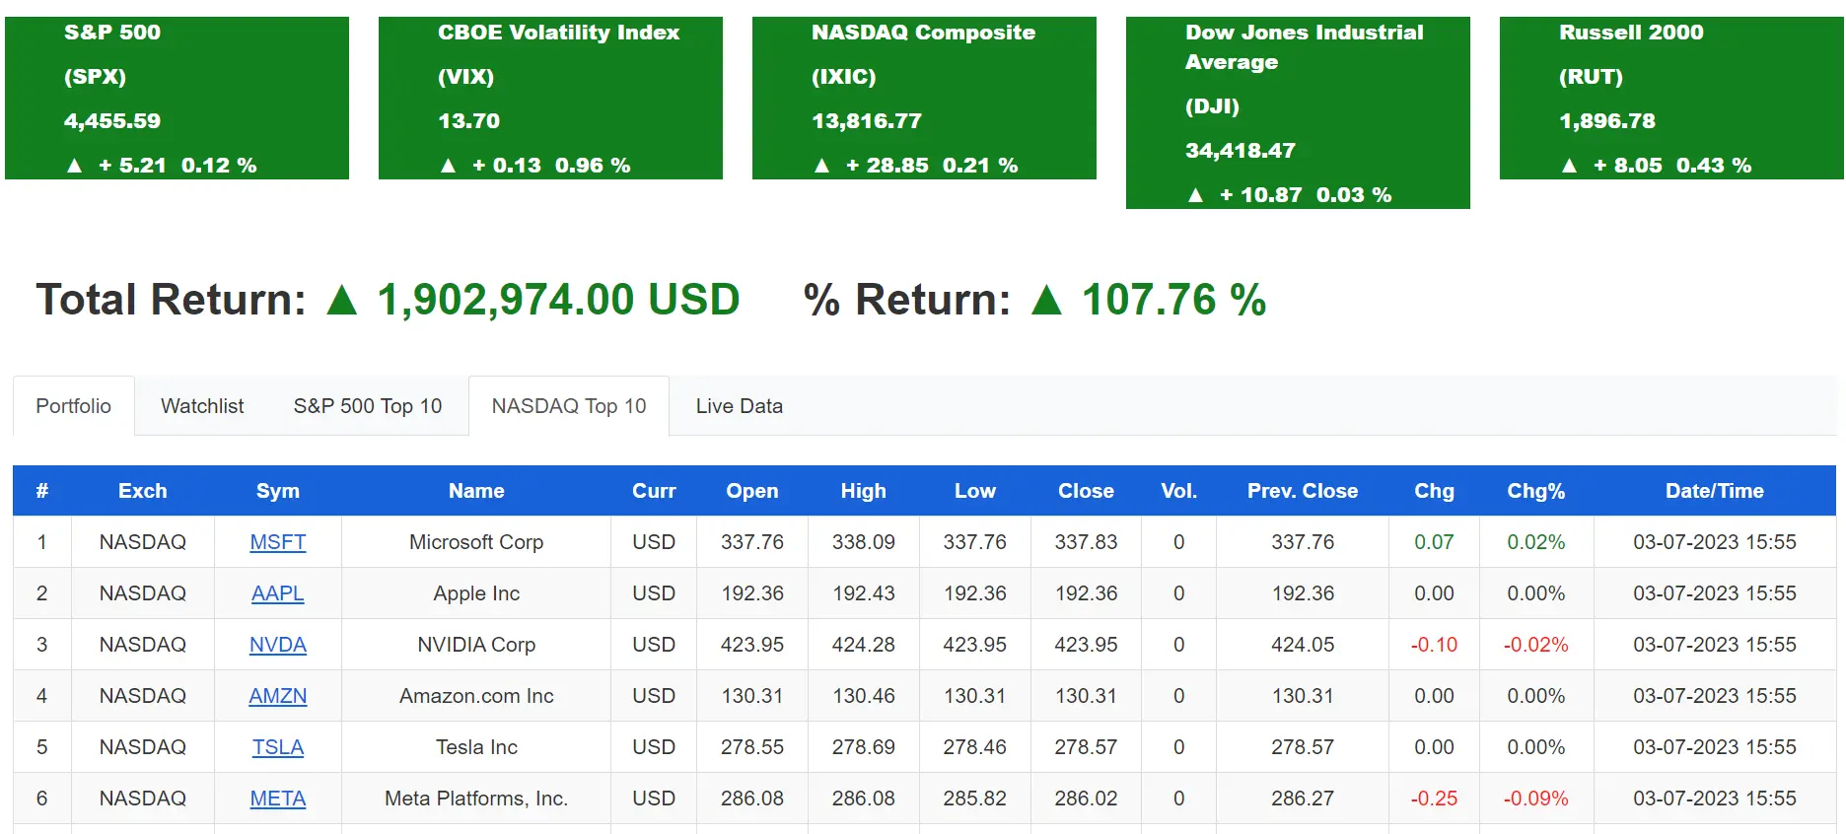
Task: Click the 107.76 % return value
Action: (x=1173, y=300)
